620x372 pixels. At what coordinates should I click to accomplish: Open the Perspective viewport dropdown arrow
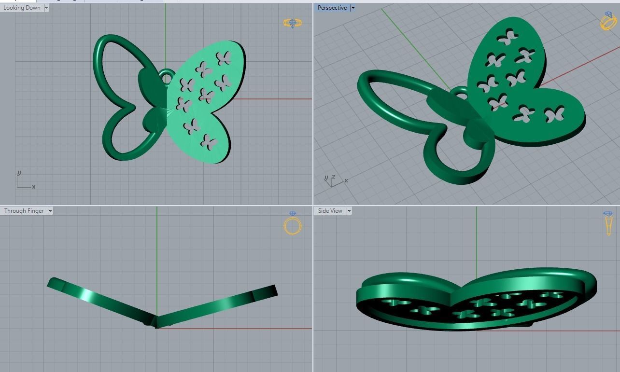352,8
